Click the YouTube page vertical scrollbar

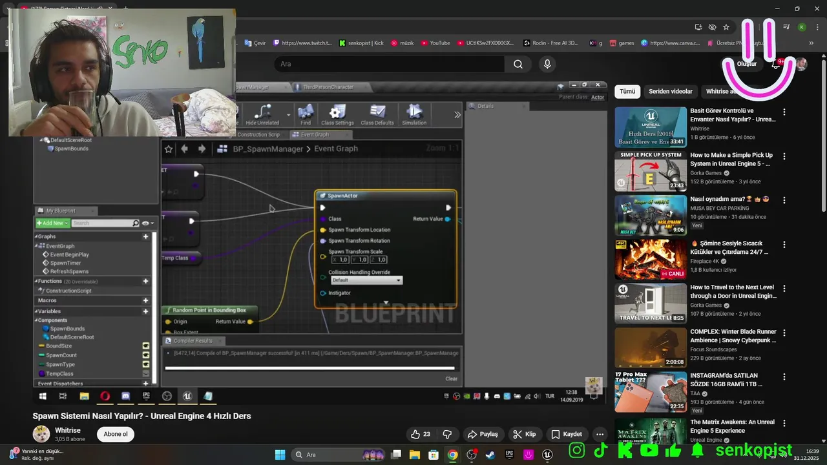coord(823,136)
